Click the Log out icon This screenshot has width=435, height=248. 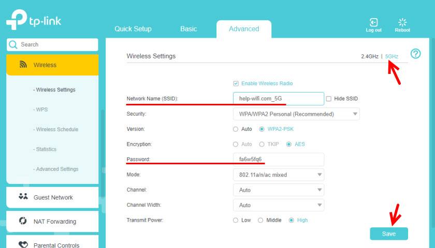click(x=373, y=22)
